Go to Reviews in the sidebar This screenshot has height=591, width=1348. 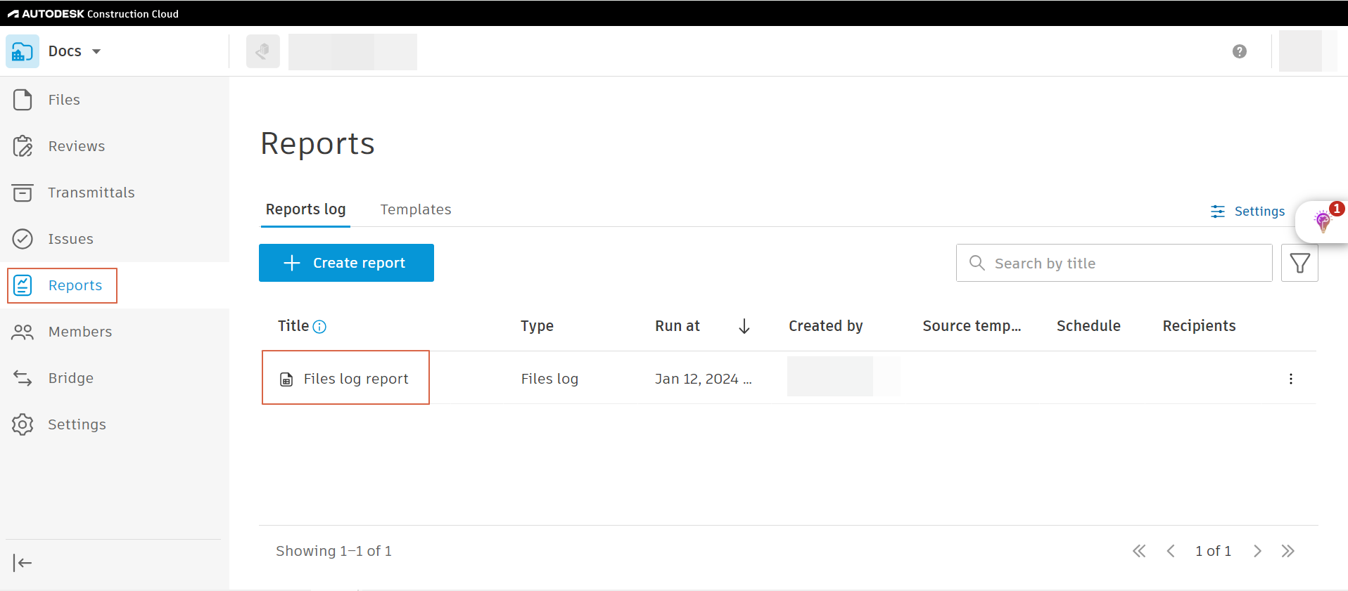[76, 146]
